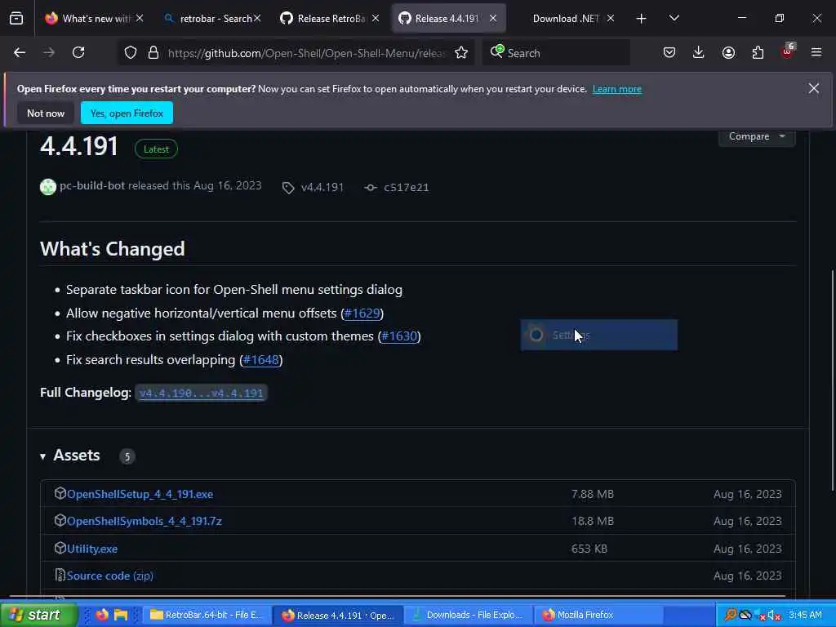Switch to Mozilla Firefox taskbar button

598,615
